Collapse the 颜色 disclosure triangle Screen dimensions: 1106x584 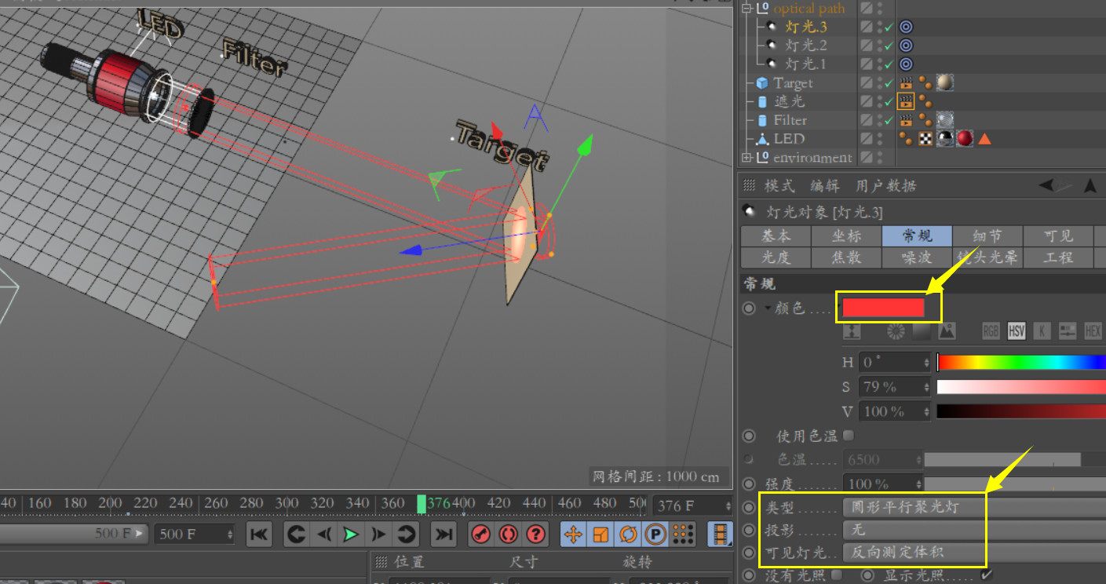pos(768,308)
